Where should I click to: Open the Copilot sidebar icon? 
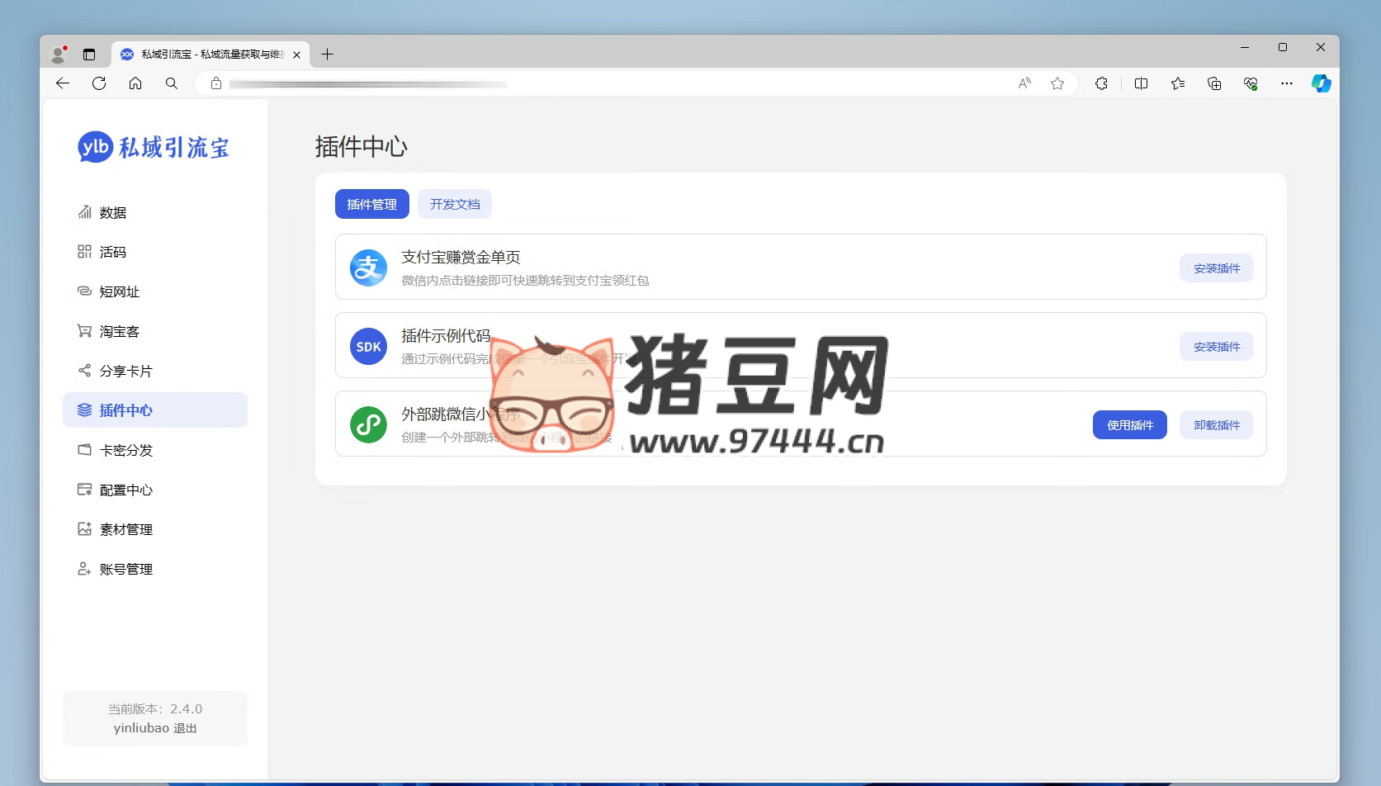1322,83
